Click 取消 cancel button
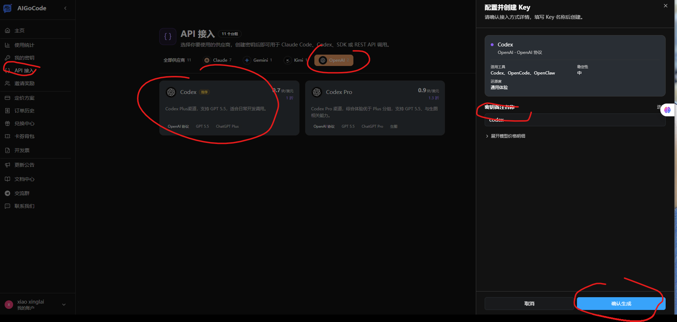Viewport: 677px width, 322px height. point(529,304)
